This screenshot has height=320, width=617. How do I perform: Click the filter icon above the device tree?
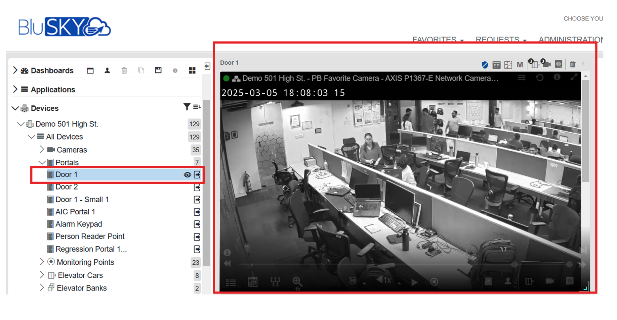pos(187,107)
